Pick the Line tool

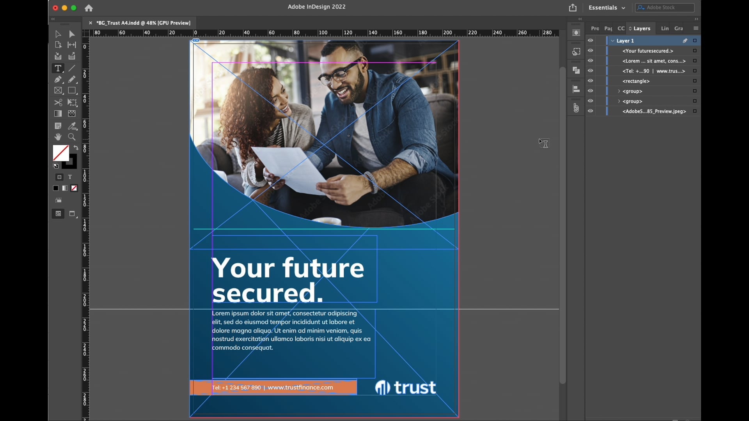point(72,69)
